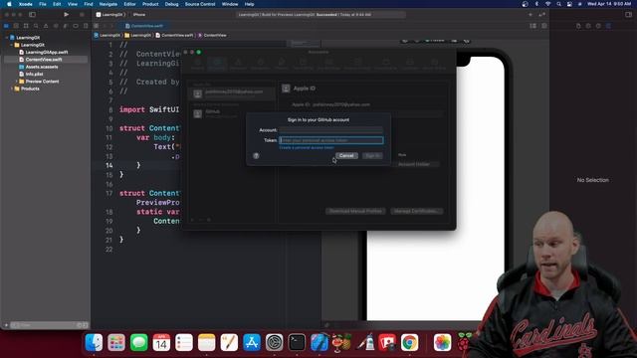This screenshot has width=637, height=358.
Task: Open the breakpoint navigator icon
Action: tap(76, 26)
